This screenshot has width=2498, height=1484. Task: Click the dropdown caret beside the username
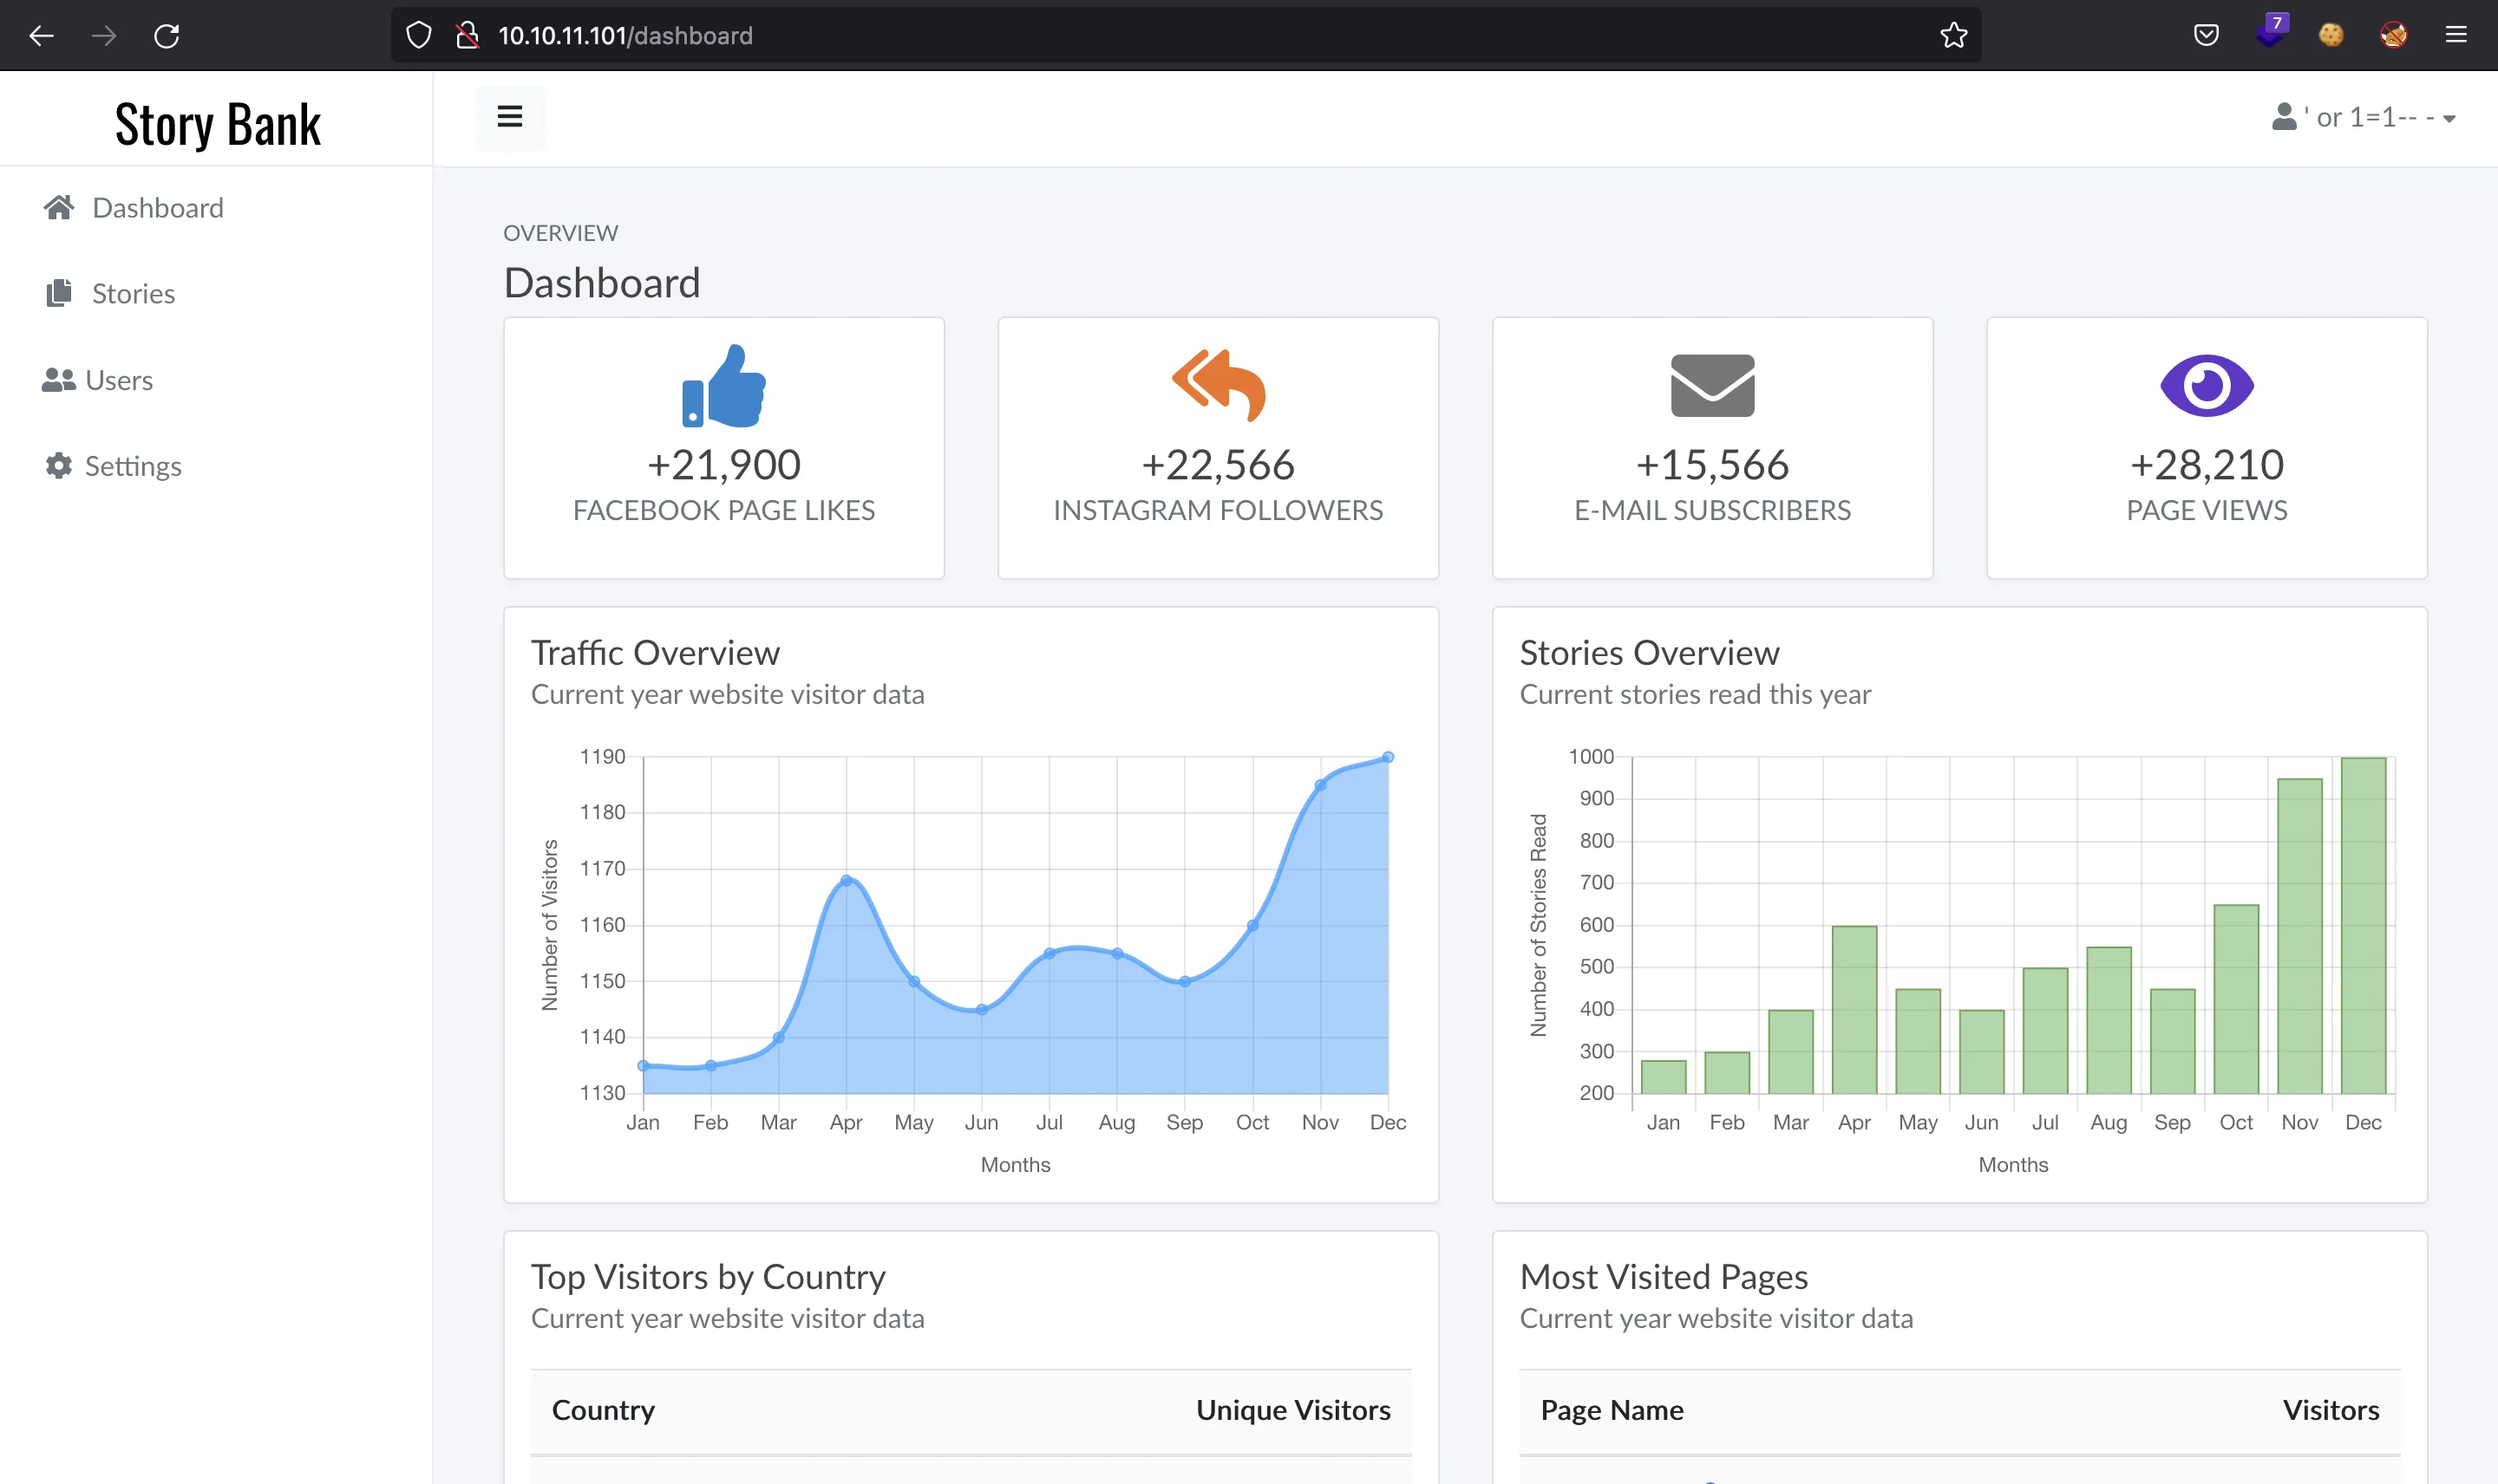click(2449, 119)
